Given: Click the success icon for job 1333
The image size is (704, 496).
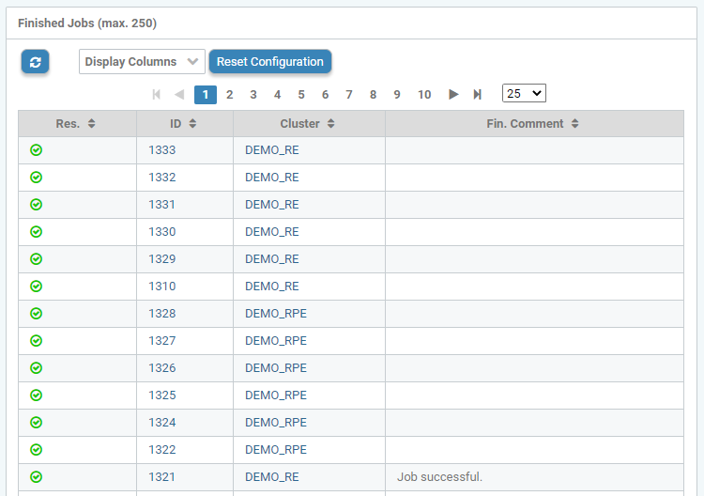Looking at the screenshot, I should coord(37,149).
